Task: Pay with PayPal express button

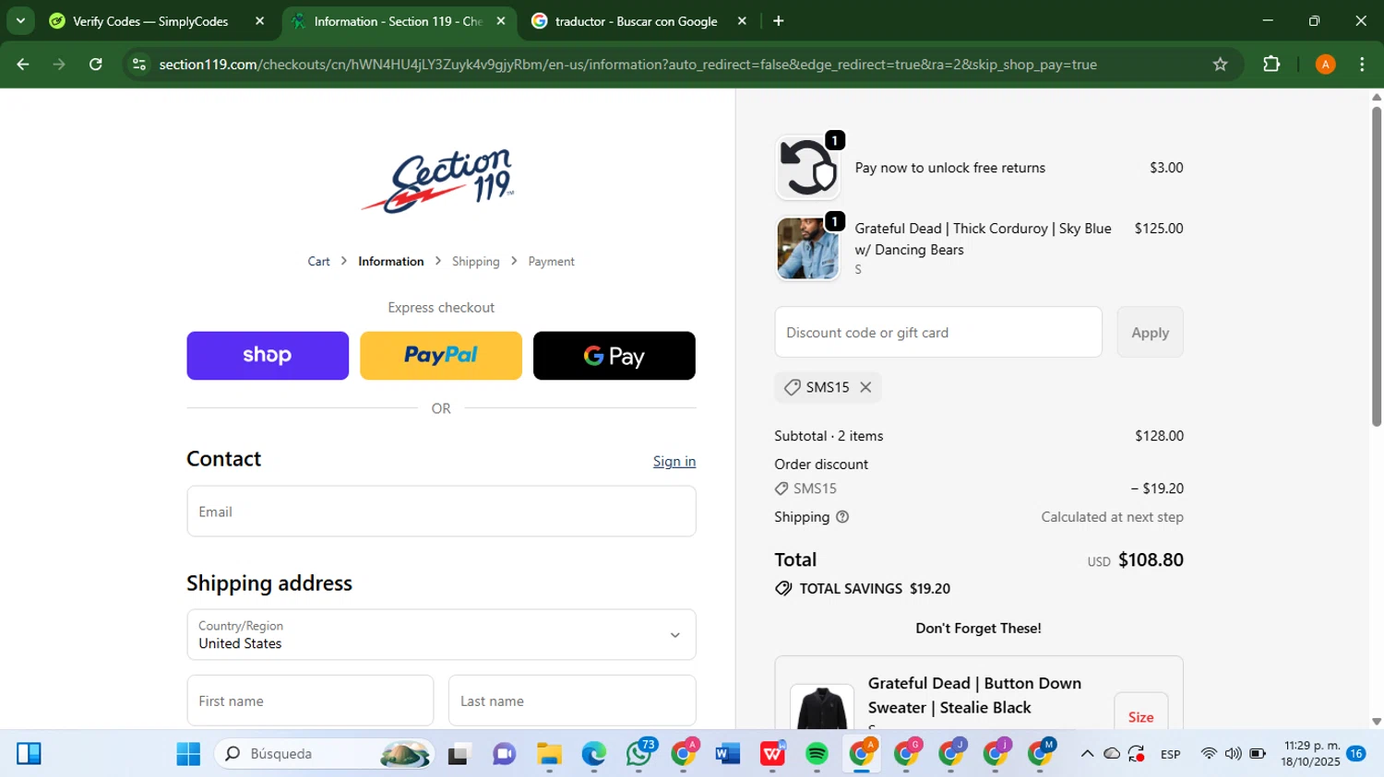Action: 441,356
